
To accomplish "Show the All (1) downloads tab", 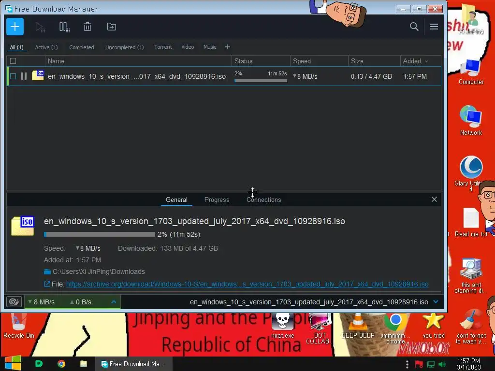I will pos(17,47).
